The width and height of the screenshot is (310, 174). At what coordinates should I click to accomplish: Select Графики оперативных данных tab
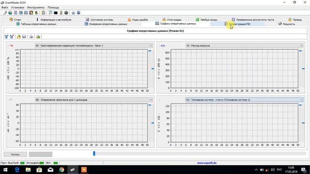click(175, 24)
